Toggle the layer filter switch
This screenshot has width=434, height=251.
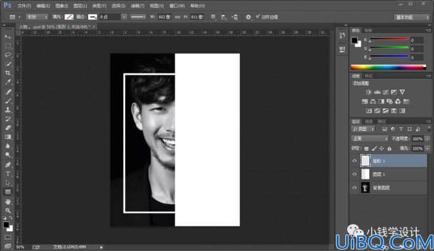tap(428, 130)
